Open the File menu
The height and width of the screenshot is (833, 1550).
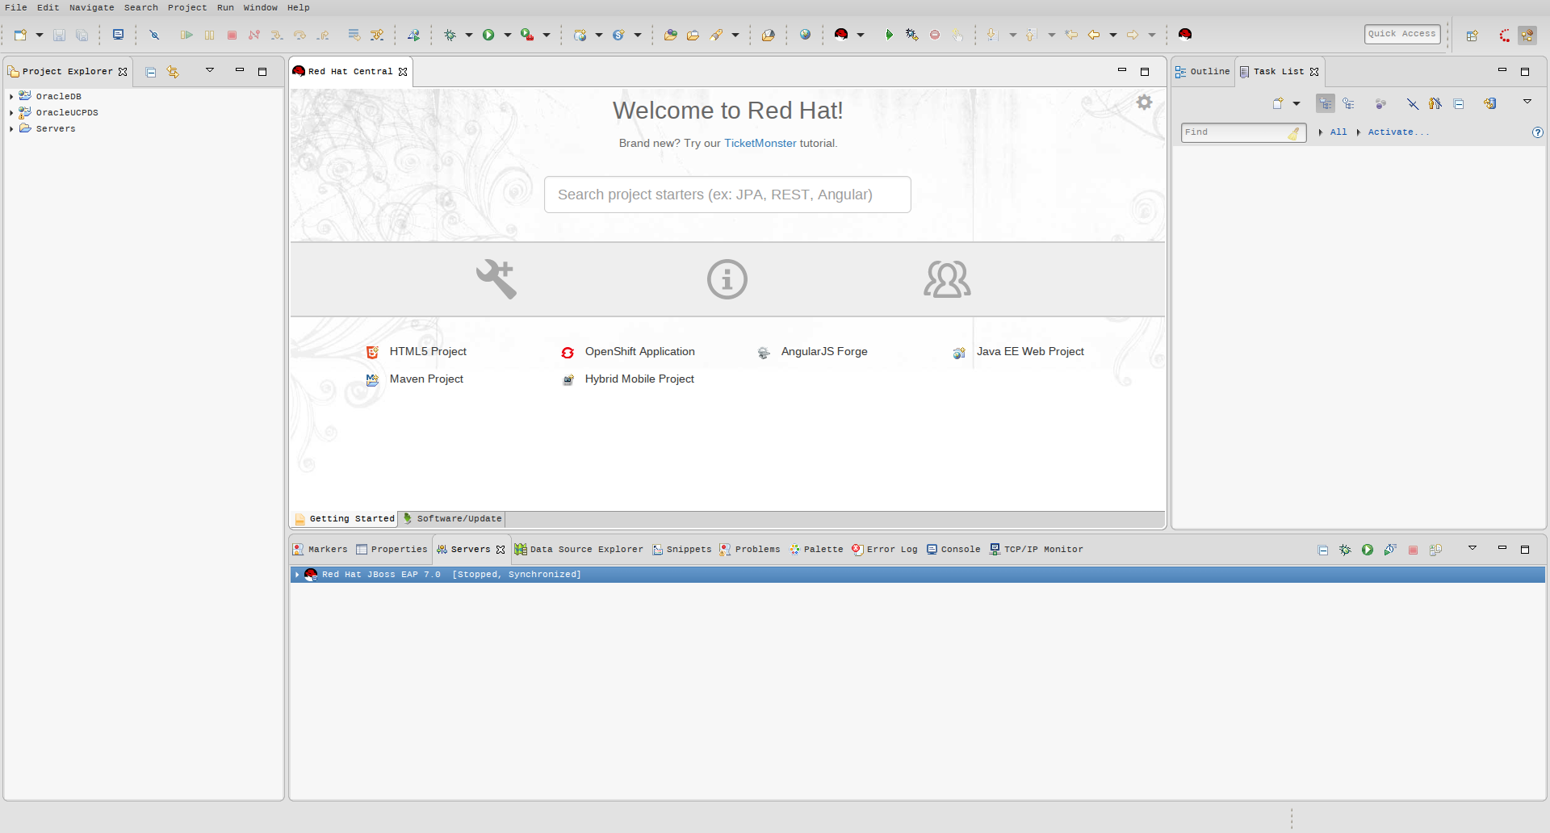tap(16, 7)
